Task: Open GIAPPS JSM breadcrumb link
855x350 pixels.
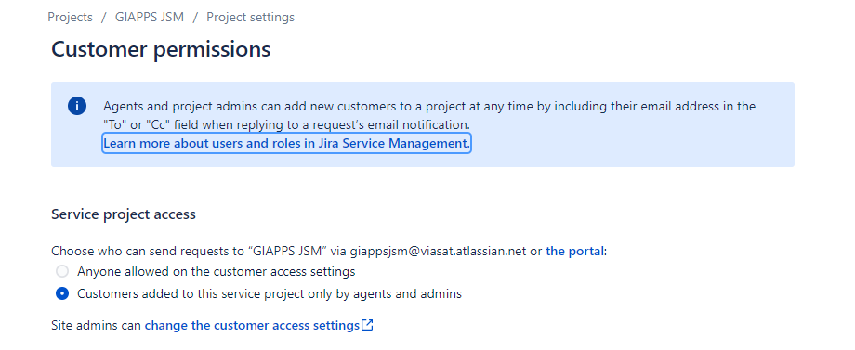Action: click(x=150, y=17)
